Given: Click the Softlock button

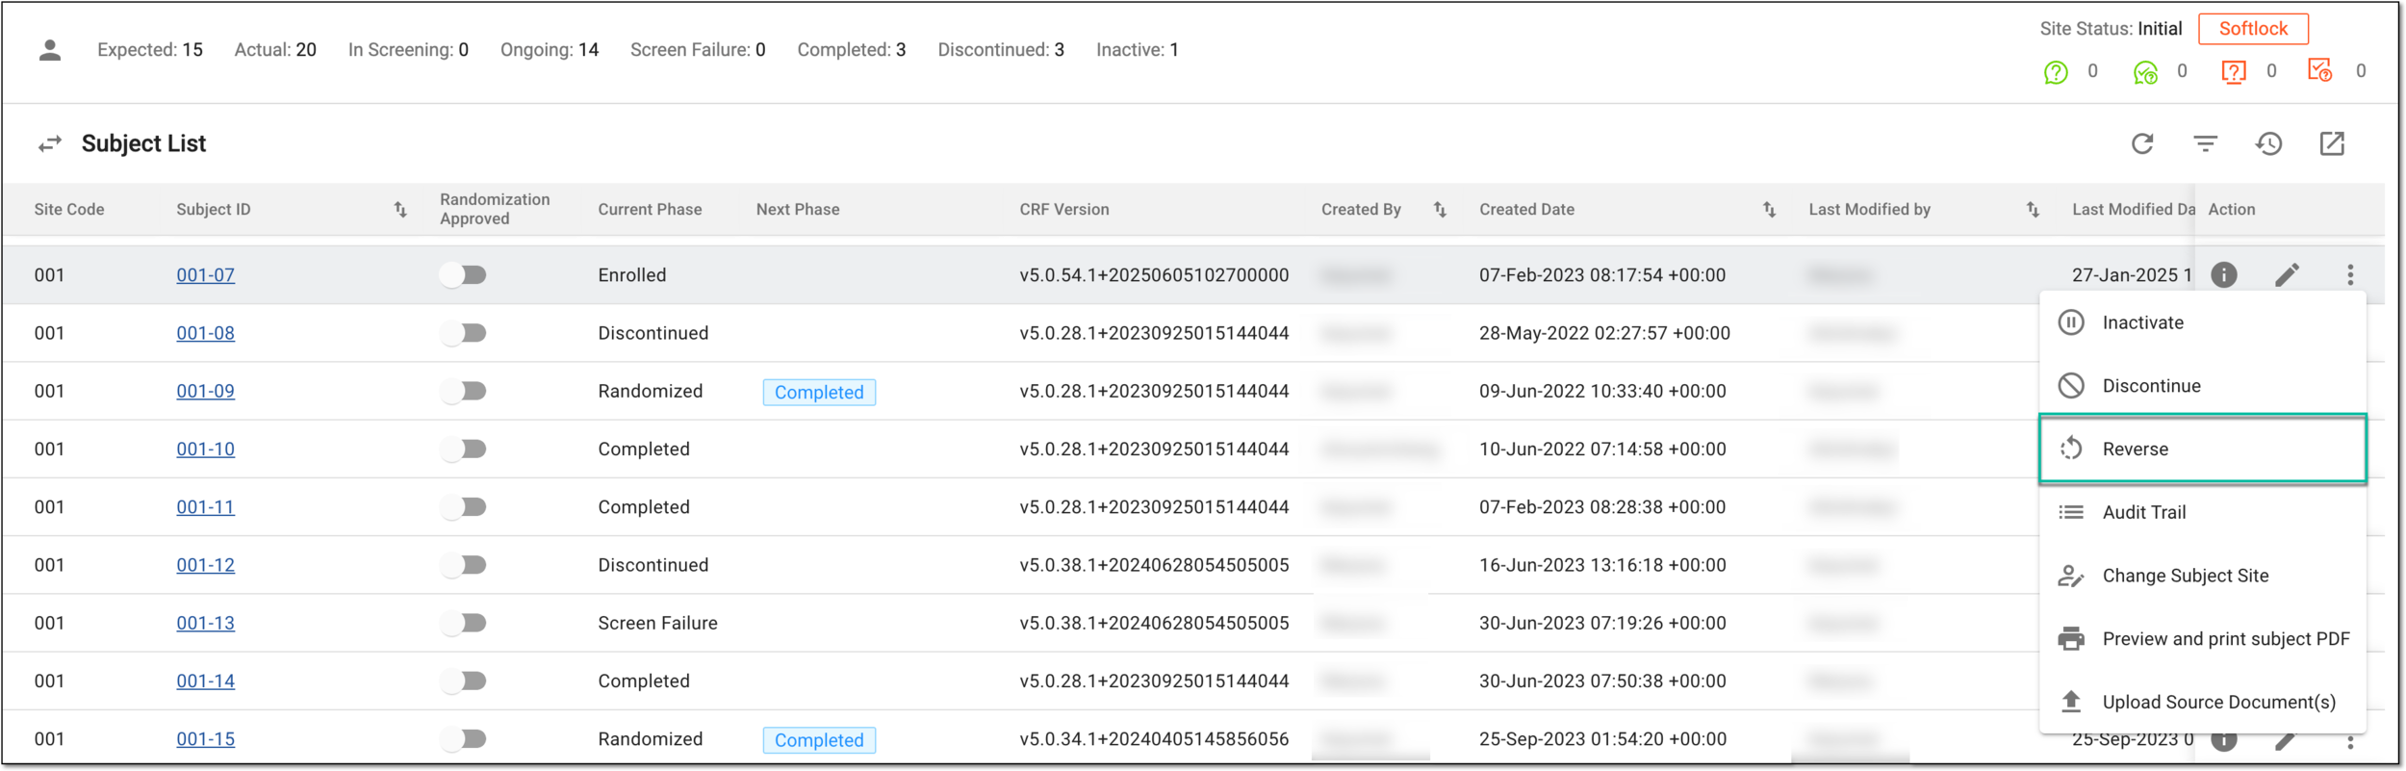Looking at the screenshot, I should pos(2253,29).
